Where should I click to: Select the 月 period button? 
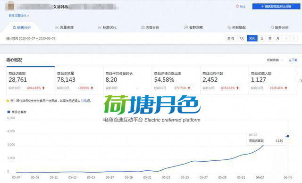278,38
